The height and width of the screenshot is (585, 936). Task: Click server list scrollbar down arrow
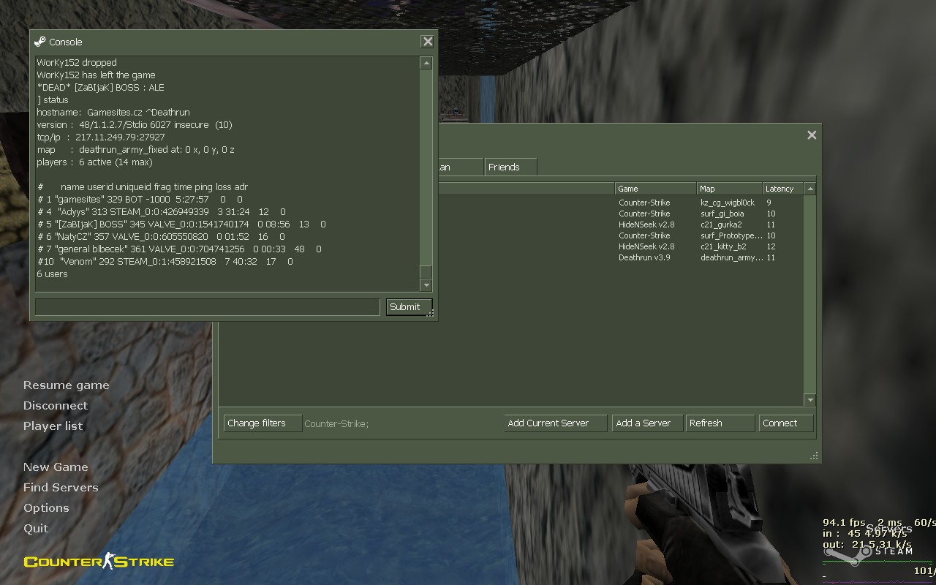pyautogui.click(x=809, y=400)
